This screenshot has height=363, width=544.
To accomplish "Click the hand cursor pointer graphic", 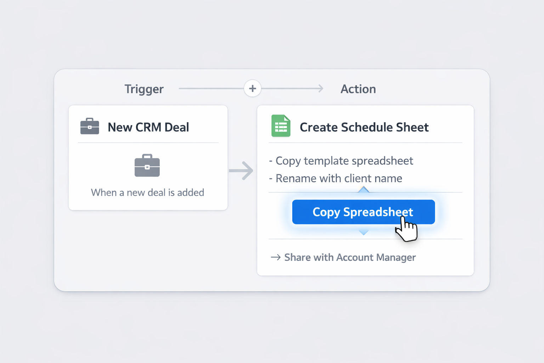I will pos(406,230).
